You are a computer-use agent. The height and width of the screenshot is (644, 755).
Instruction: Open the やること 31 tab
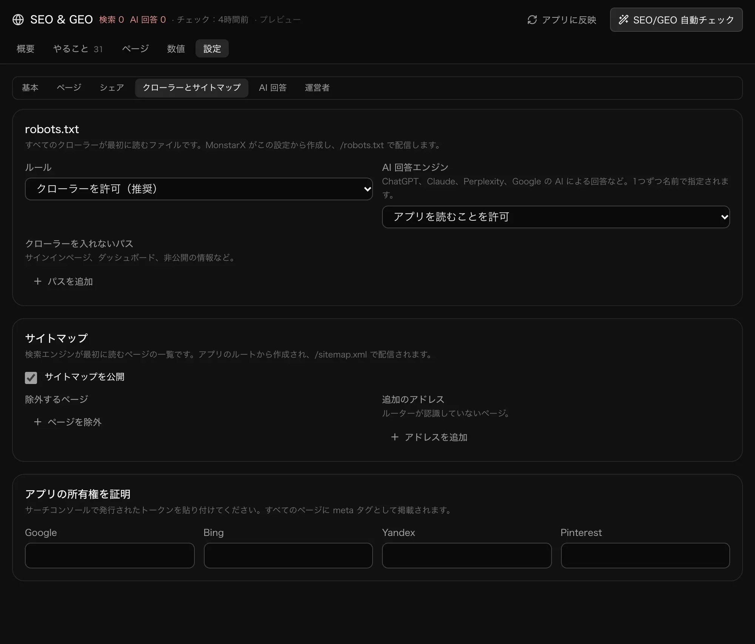point(78,49)
